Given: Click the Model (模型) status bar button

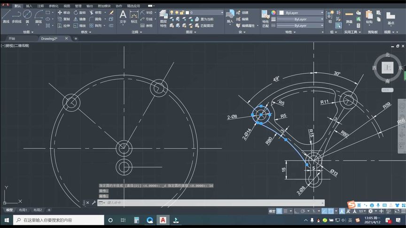Looking at the screenshot, I should click(272, 211).
